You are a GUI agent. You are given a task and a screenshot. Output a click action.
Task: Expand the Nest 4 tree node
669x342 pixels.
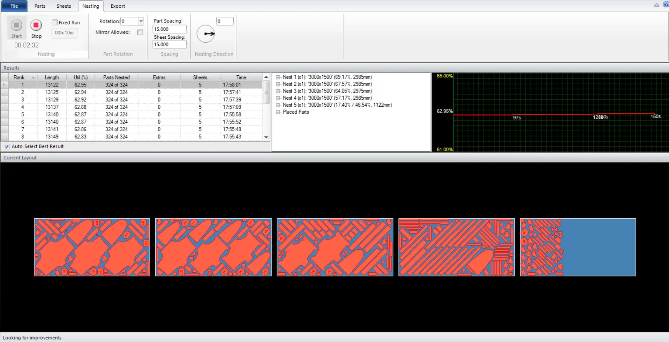(x=278, y=98)
